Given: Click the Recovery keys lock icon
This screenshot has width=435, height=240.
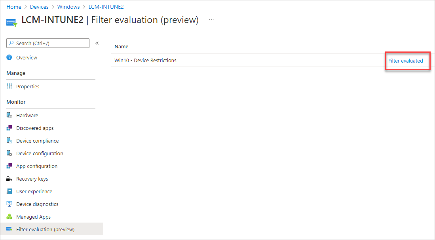Looking at the screenshot, I should pyautogui.click(x=9, y=179).
